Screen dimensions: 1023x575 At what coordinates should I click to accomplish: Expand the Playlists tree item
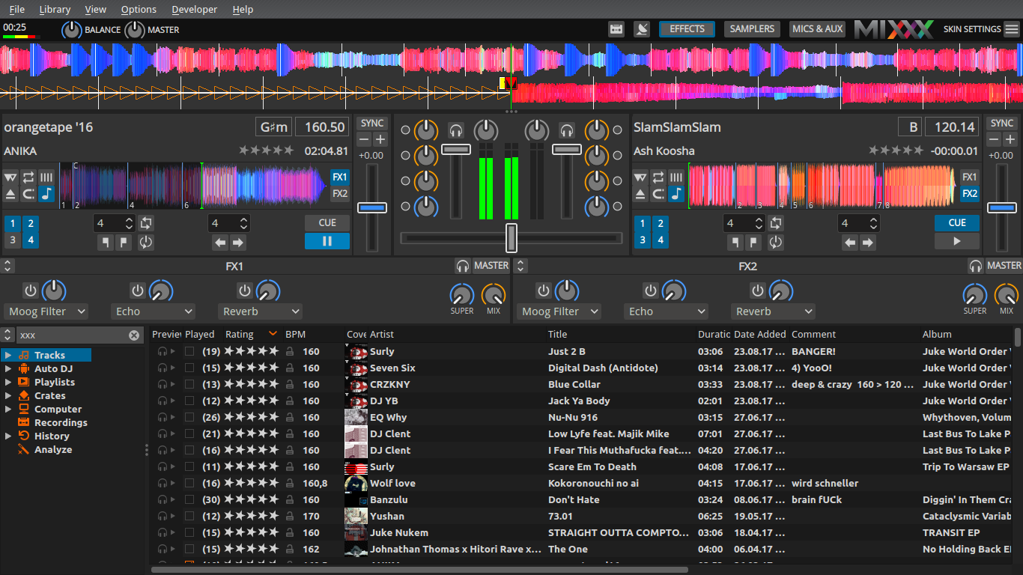8,383
